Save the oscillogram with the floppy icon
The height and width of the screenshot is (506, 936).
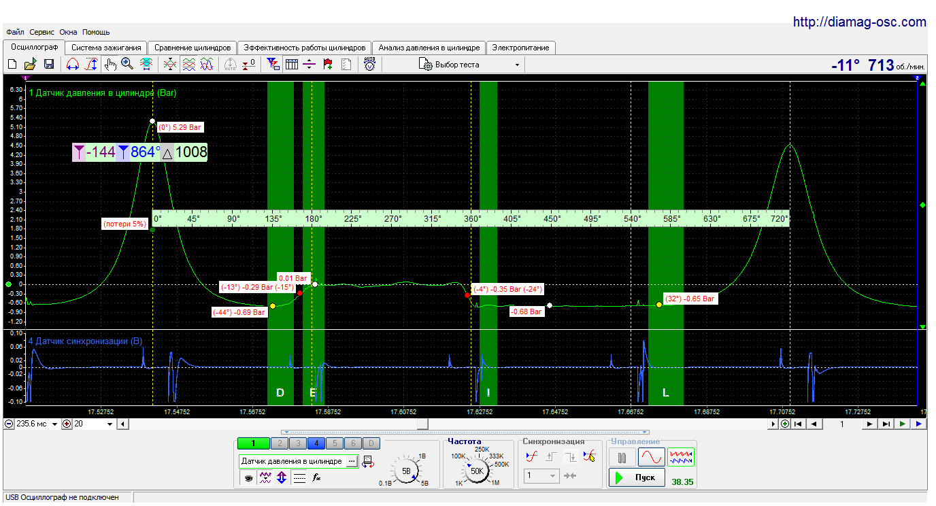click(x=49, y=65)
